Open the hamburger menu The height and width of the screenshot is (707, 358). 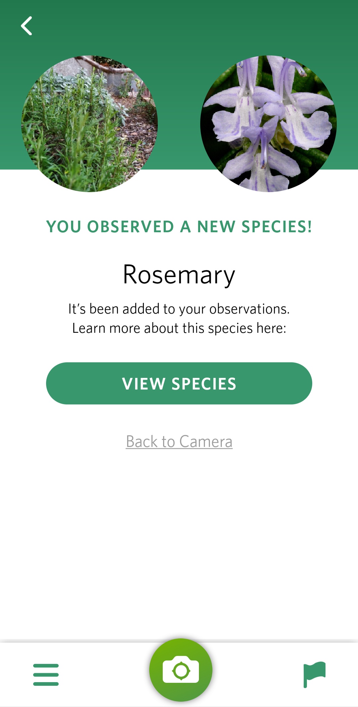point(46,674)
